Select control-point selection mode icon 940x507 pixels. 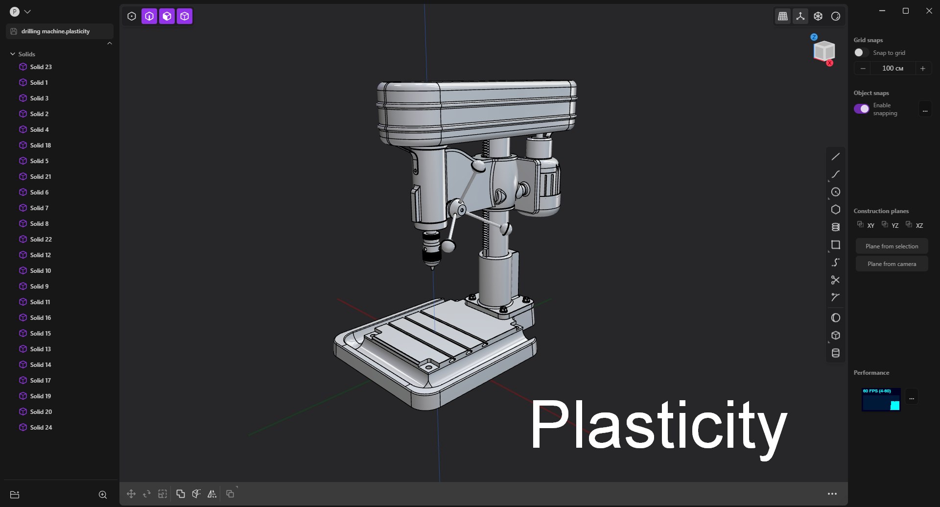click(132, 16)
